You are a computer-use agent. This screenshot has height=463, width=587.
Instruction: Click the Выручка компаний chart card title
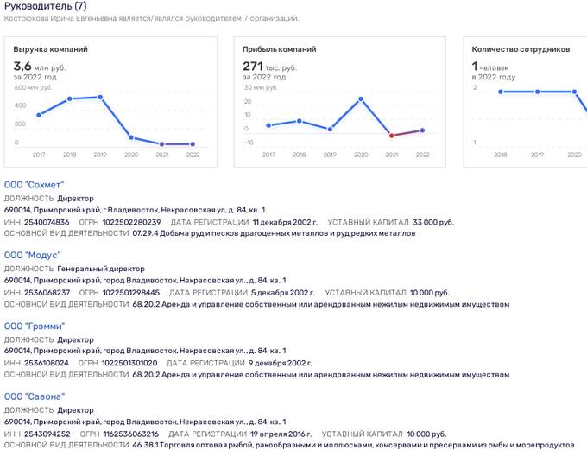[51, 49]
